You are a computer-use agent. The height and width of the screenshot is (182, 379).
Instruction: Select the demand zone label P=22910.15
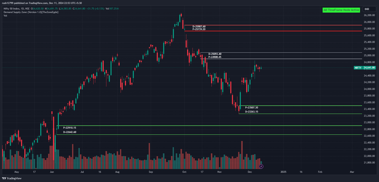pos(69,128)
